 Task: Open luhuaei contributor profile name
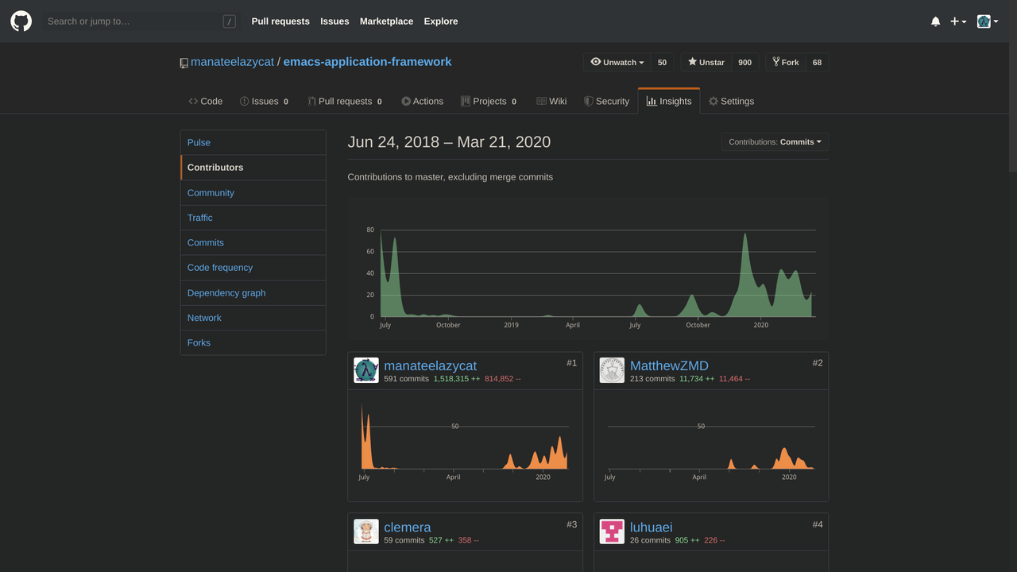[652, 527]
